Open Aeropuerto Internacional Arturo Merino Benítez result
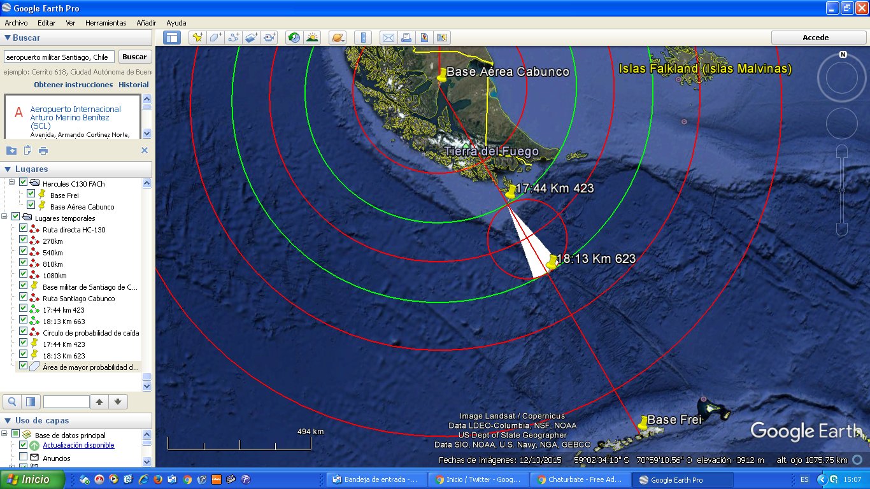This screenshot has height=489, width=870. pyautogui.click(x=75, y=118)
